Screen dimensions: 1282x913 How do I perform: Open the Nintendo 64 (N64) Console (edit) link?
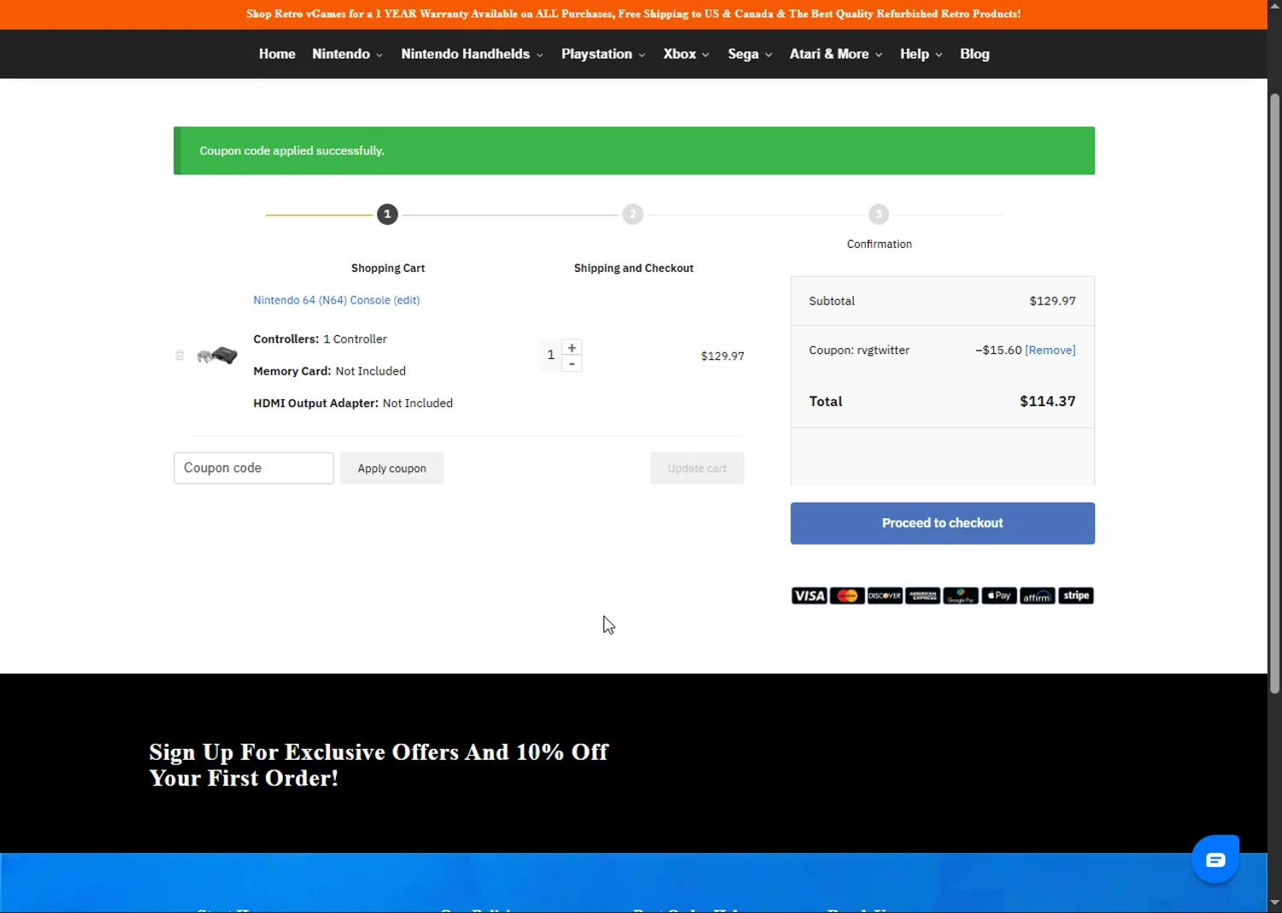(x=336, y=300)
